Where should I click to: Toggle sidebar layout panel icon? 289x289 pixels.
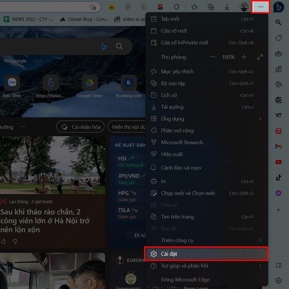click(278, 265)
